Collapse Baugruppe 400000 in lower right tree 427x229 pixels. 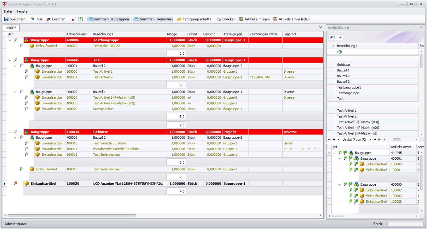(x=340, y=185)
